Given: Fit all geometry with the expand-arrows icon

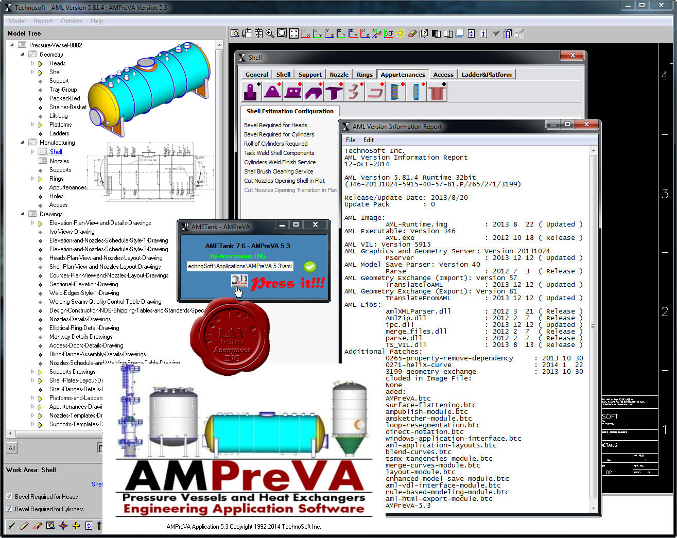Looking at the screenshot, I should tap(293, 33).
